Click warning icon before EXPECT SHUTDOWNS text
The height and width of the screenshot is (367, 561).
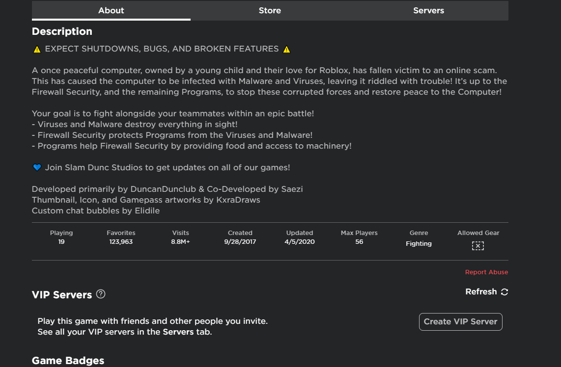point(37,49)
